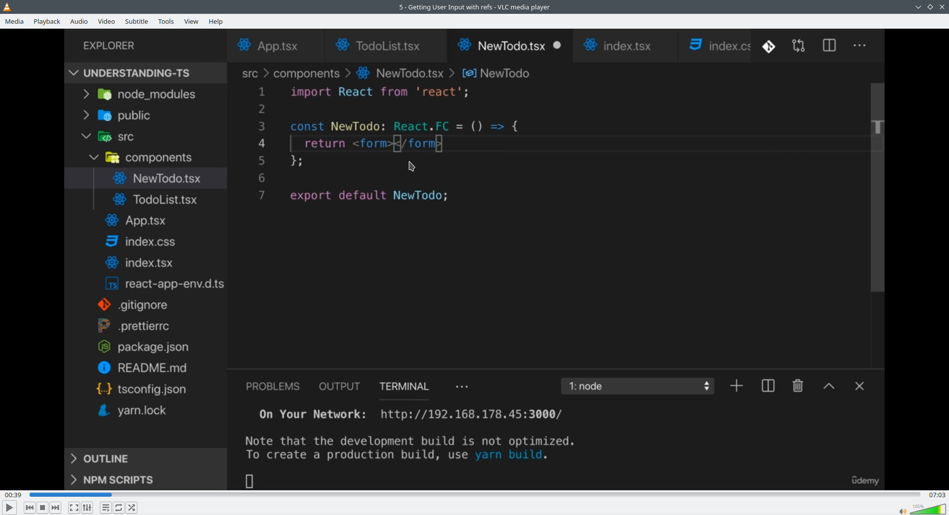
Task: Open App.tsx in the explorer tree
Action: tap(146, 220)
